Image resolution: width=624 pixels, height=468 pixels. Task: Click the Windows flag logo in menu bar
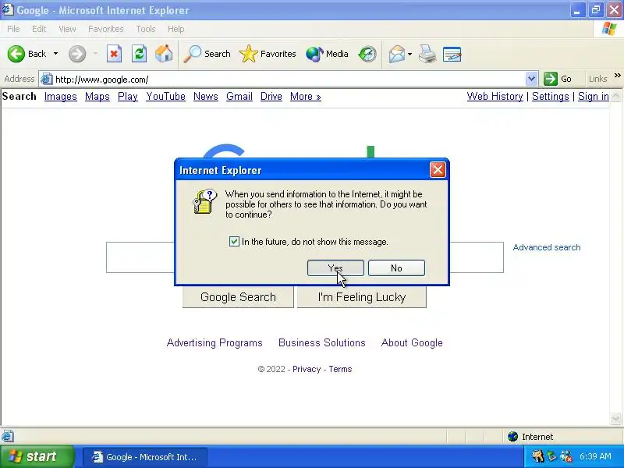click(609, 29)
